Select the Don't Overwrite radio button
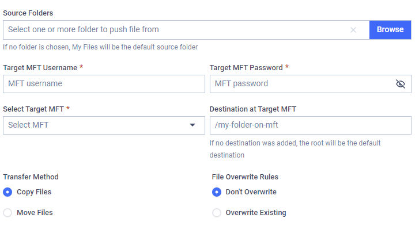 tap(217, 192)
